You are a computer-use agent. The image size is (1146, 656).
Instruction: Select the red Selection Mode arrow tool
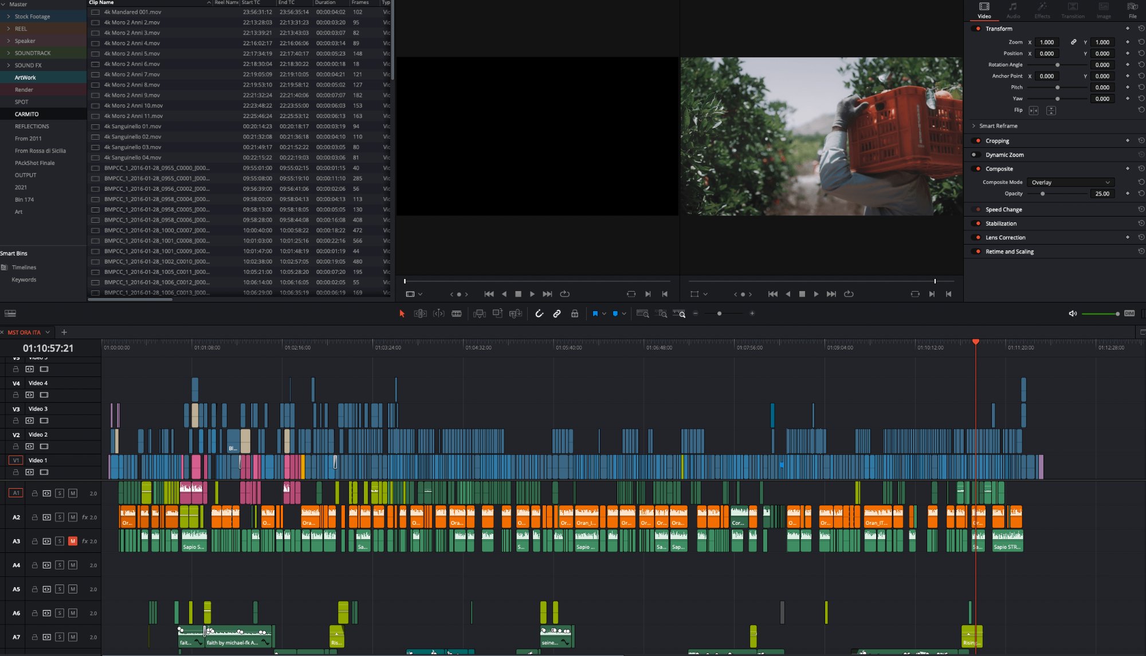(402, 313)
